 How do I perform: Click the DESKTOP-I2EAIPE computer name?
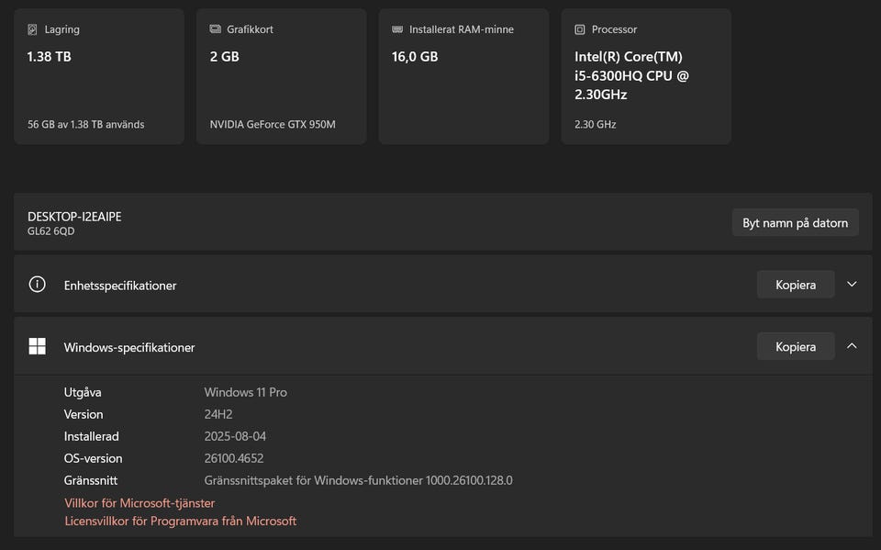[x=74, y=217]
